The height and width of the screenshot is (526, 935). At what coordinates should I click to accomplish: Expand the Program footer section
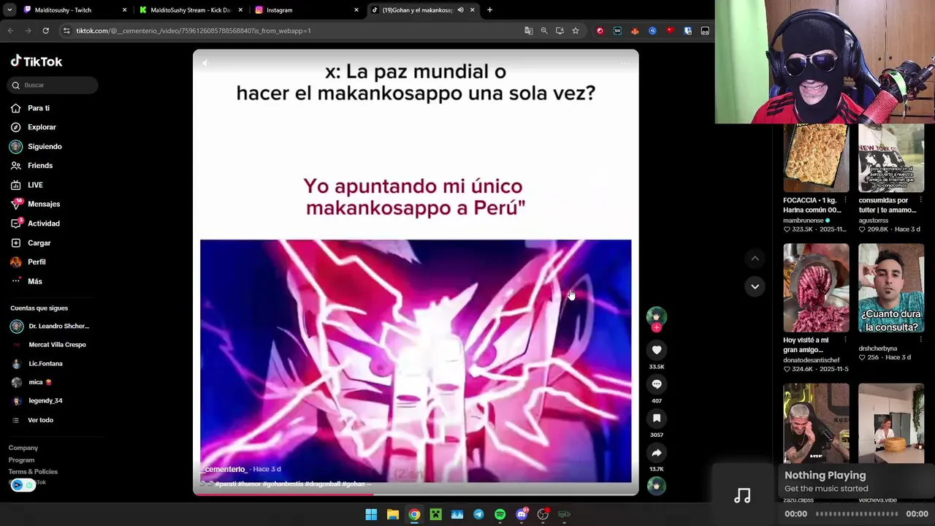pos(21,460)
